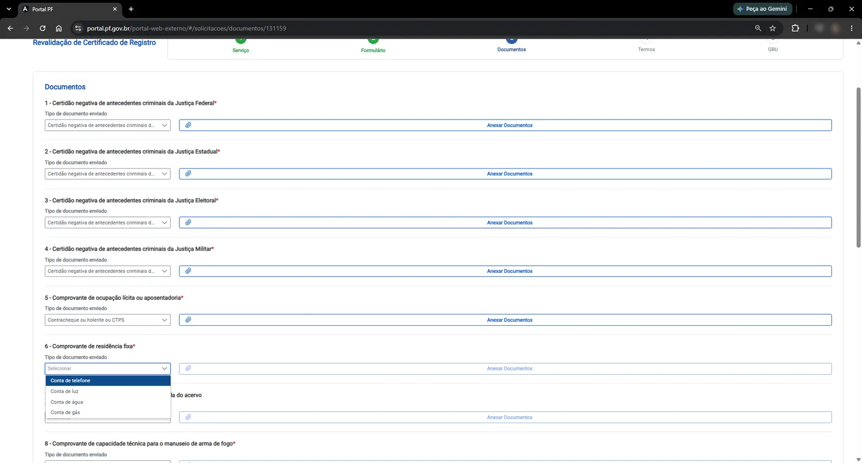Screen dimensions: 862x463
Task: Close the Portal PF tab
Action: coord(115,9)
